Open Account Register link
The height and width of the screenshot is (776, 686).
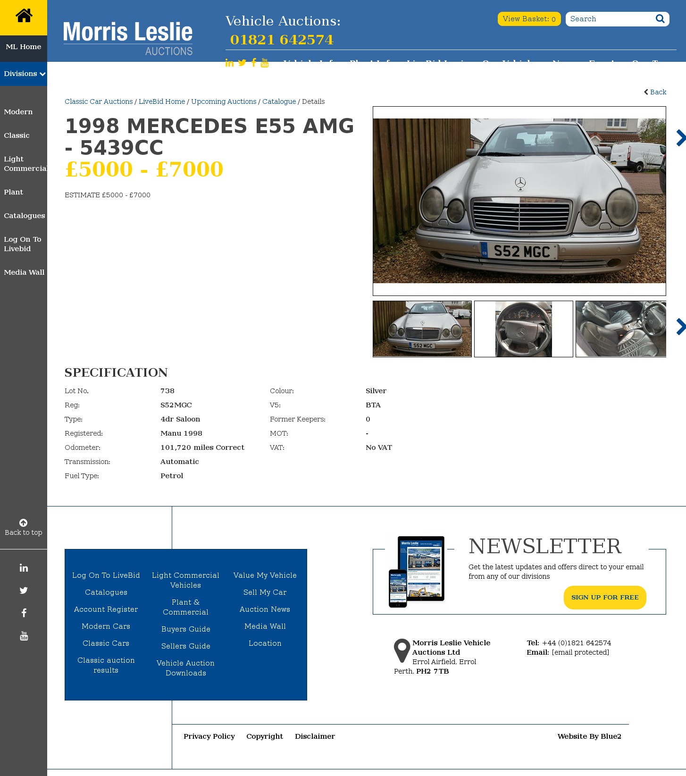(106, 609)
